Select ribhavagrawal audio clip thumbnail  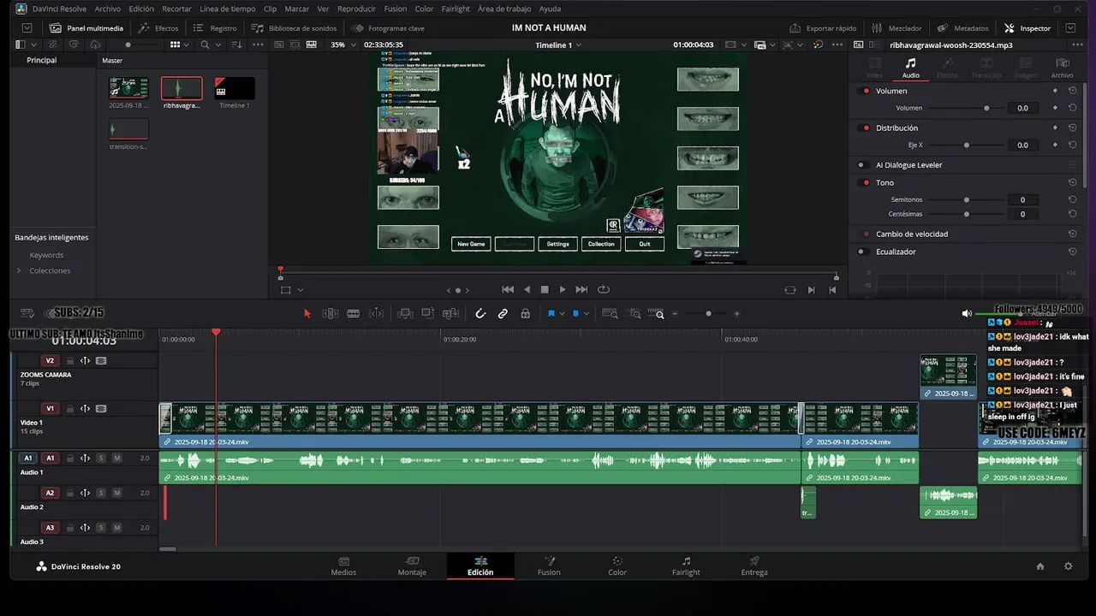[x=182, y=88]
